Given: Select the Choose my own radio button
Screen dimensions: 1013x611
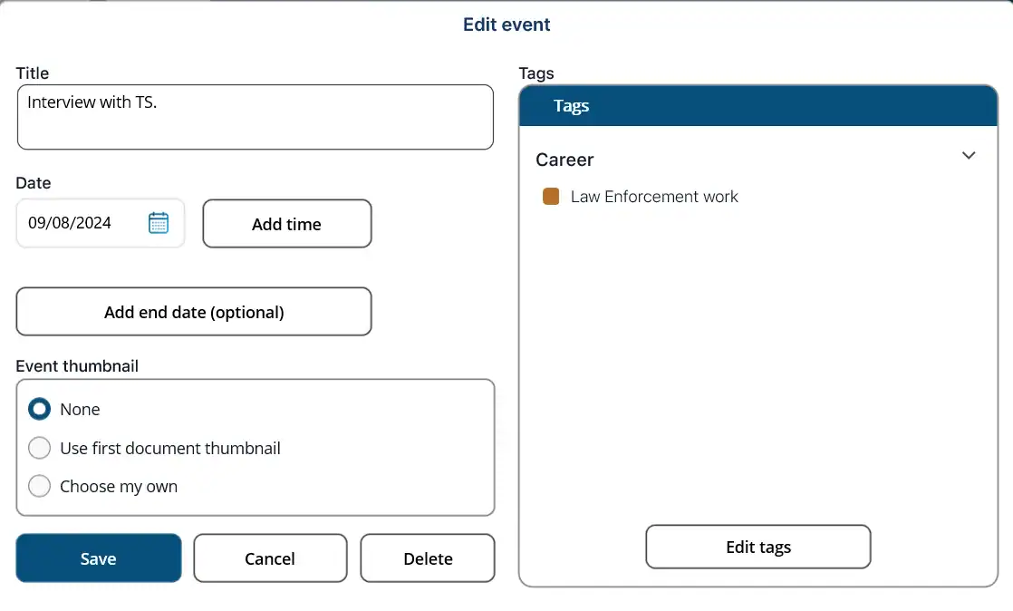Looking at the screenshot, I should pos(40,487).
